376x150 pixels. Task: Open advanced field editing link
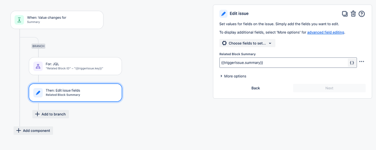coord(326,32)
